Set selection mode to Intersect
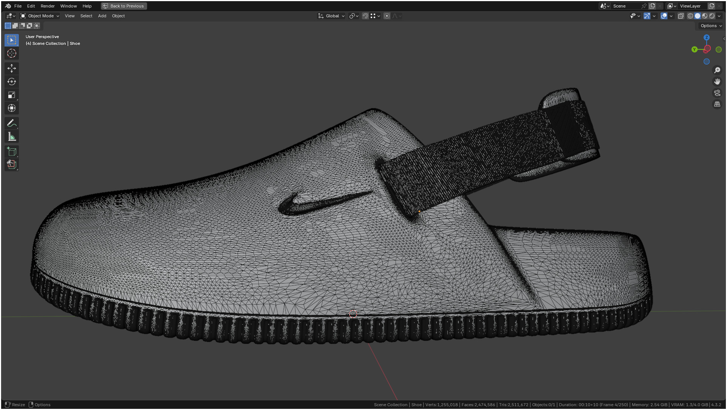The image size is (727, 410). (37, 26)
